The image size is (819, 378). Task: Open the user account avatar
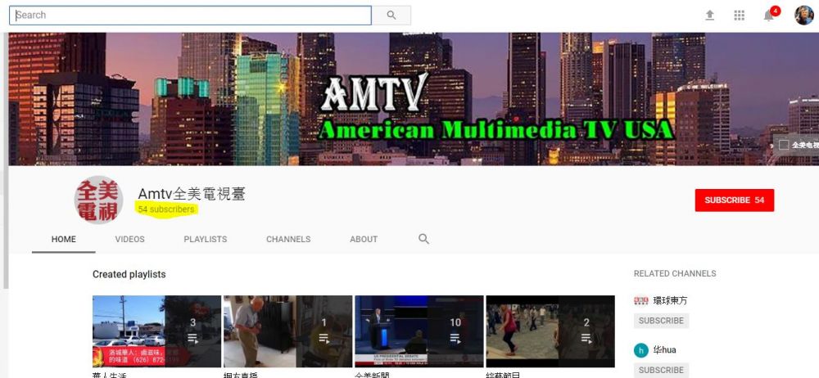(x=803, y=16)
